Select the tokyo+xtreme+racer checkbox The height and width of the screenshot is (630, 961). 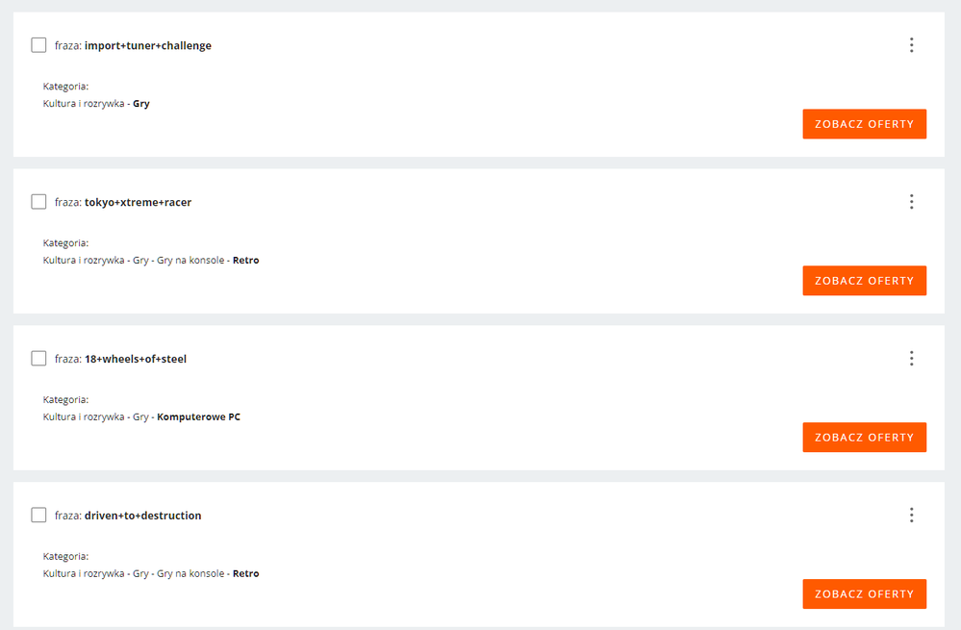(x=38, y=202)
